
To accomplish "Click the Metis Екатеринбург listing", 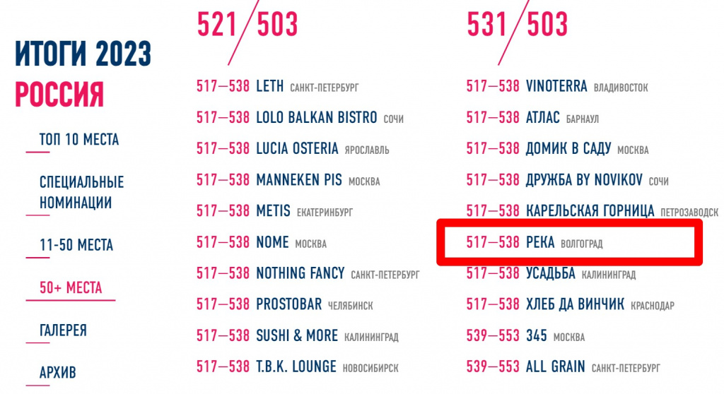I will tap(272, 211).
